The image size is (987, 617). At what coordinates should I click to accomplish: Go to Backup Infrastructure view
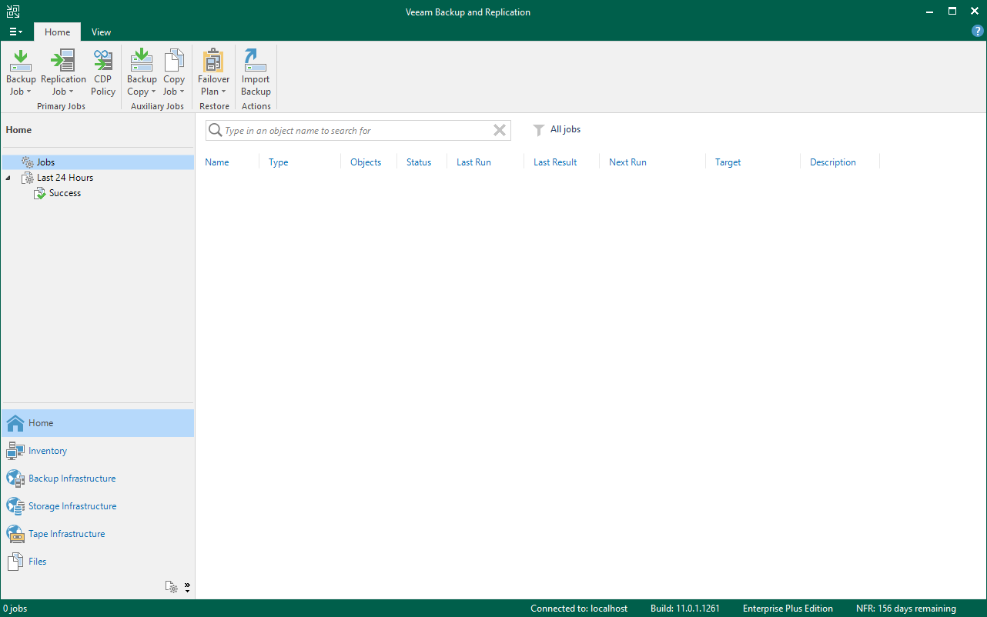[x=72, y=479]
